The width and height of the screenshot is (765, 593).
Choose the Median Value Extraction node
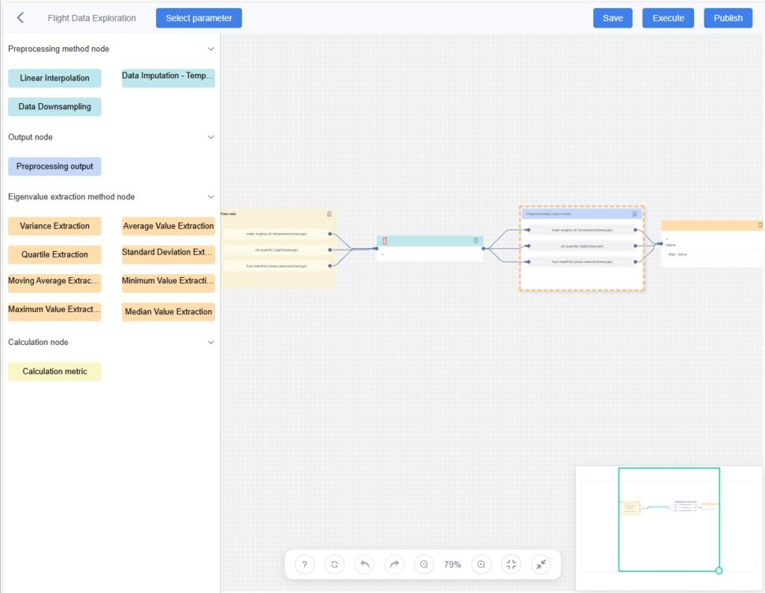coord(168,312)
